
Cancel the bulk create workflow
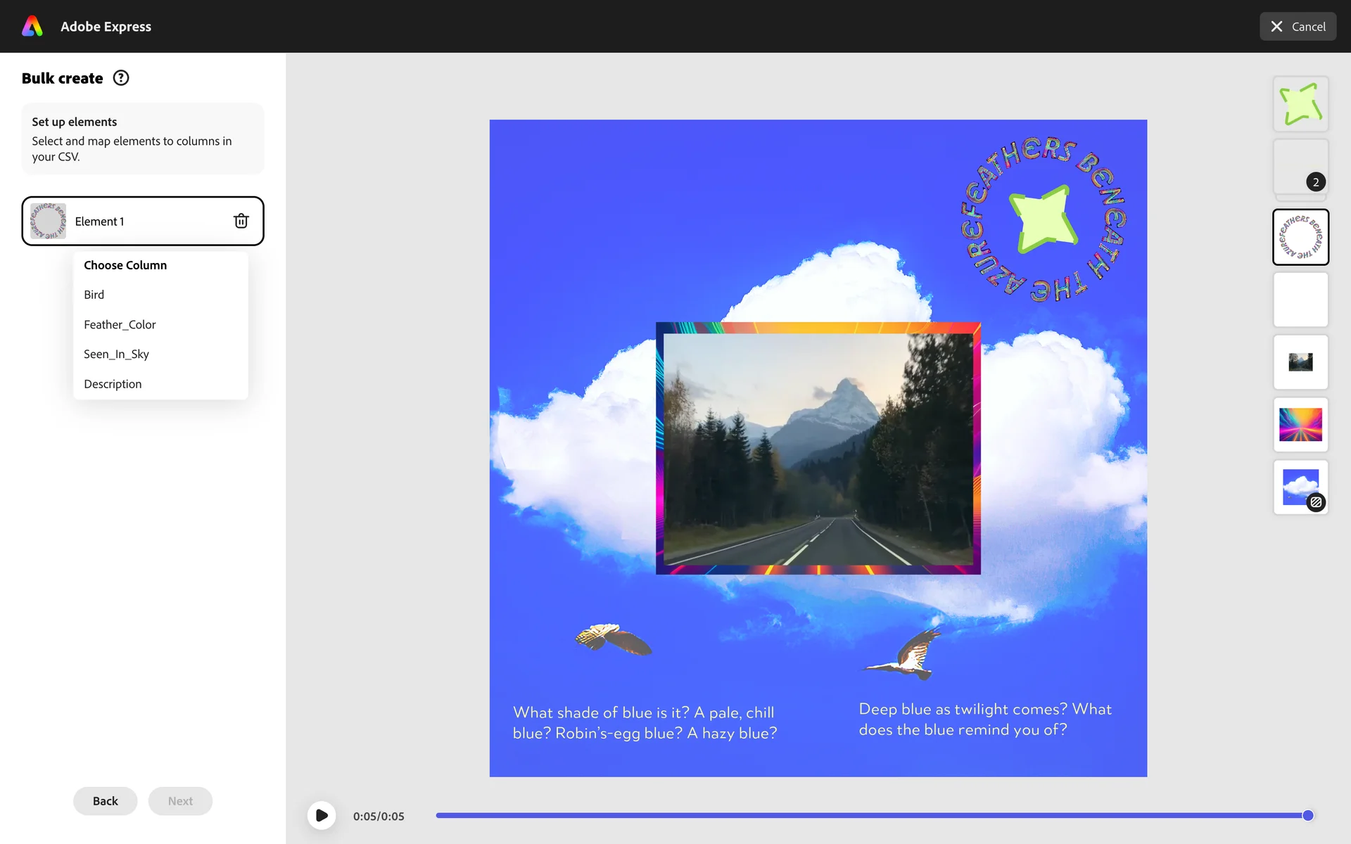(1298, 27)
